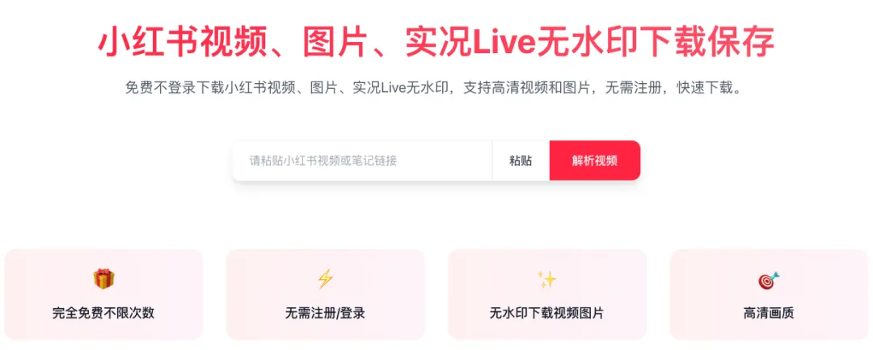
Task: Click 实况Live无水印 in the gray subtitle
Action: pos(401,88)
